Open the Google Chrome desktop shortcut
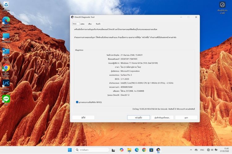Viewport: 232px width, 154px height. [6, 70]
